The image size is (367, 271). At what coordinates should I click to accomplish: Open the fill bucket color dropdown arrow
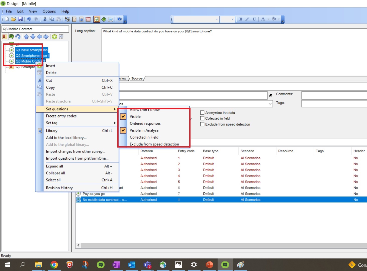point(279,19)
